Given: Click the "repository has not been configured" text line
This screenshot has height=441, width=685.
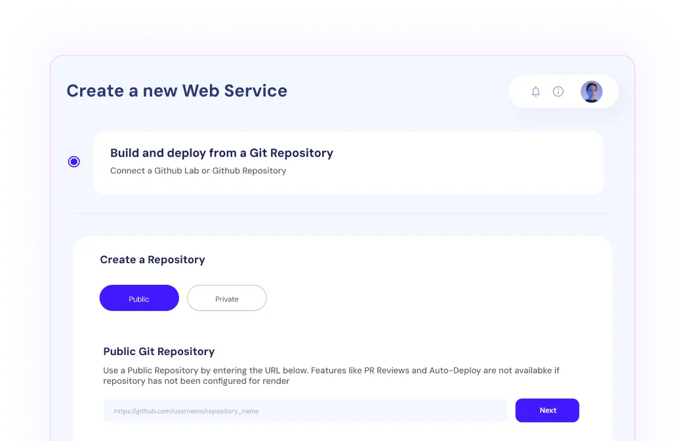Looking at the screenshot, I should pyautogui.click(x=196, y=381).
